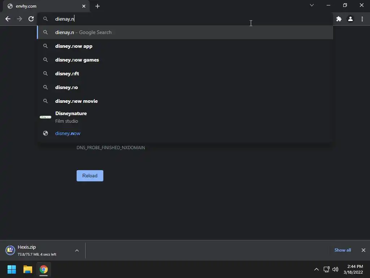Viewport: 370px width, 278px height.
Task: Select the envhy.com tab
Action: [x=46, y=7]
